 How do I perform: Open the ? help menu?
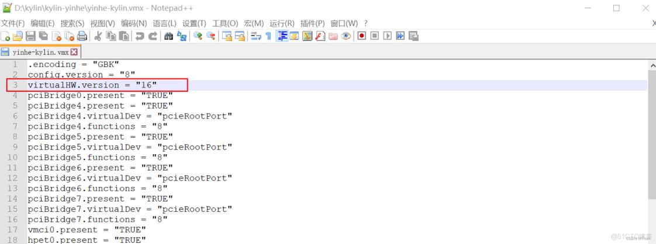coord(365,23)
